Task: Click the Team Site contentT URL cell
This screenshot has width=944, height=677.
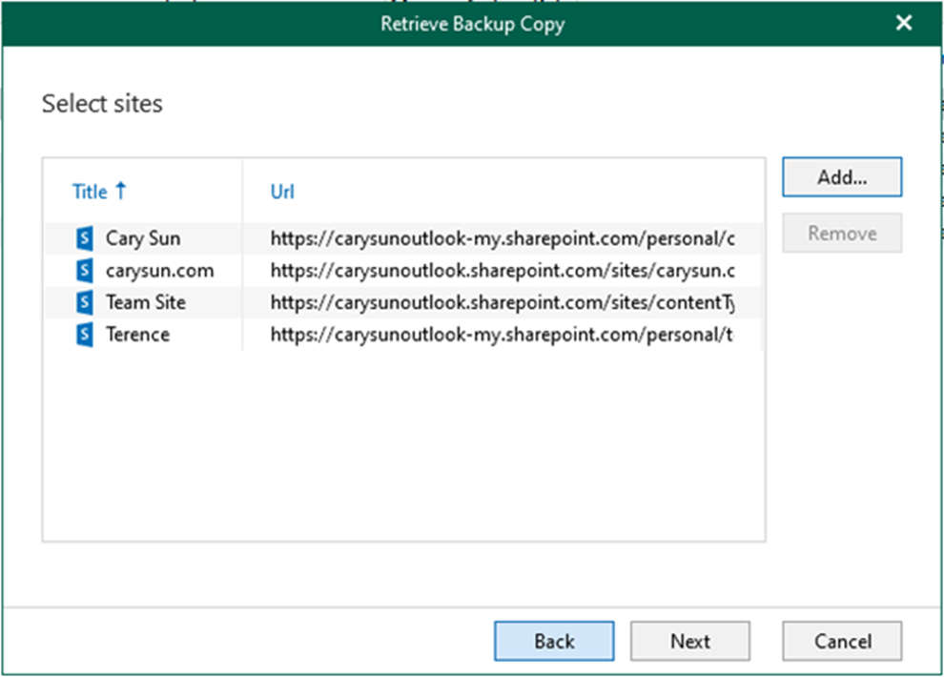Action: [503, 302]
